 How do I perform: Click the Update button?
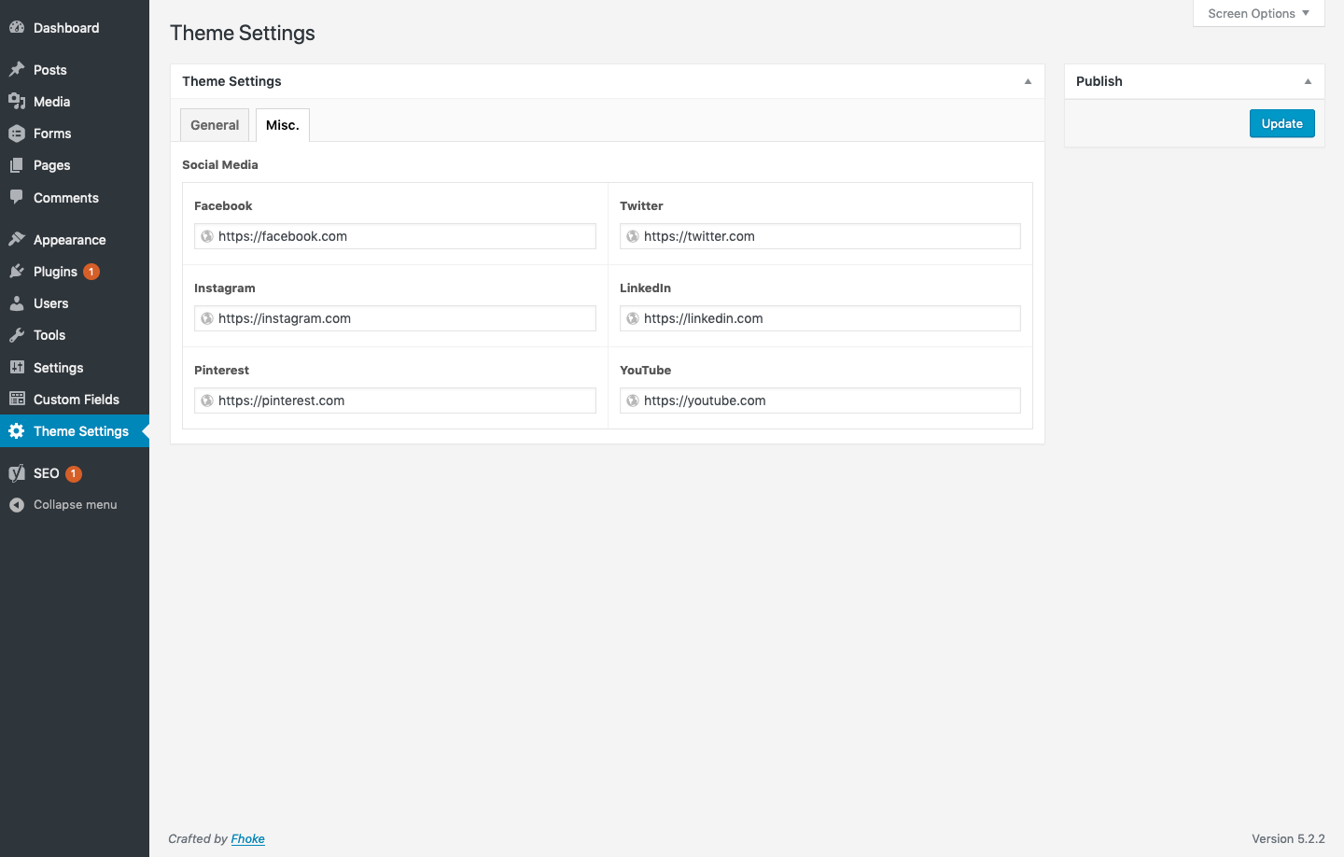1281,123
